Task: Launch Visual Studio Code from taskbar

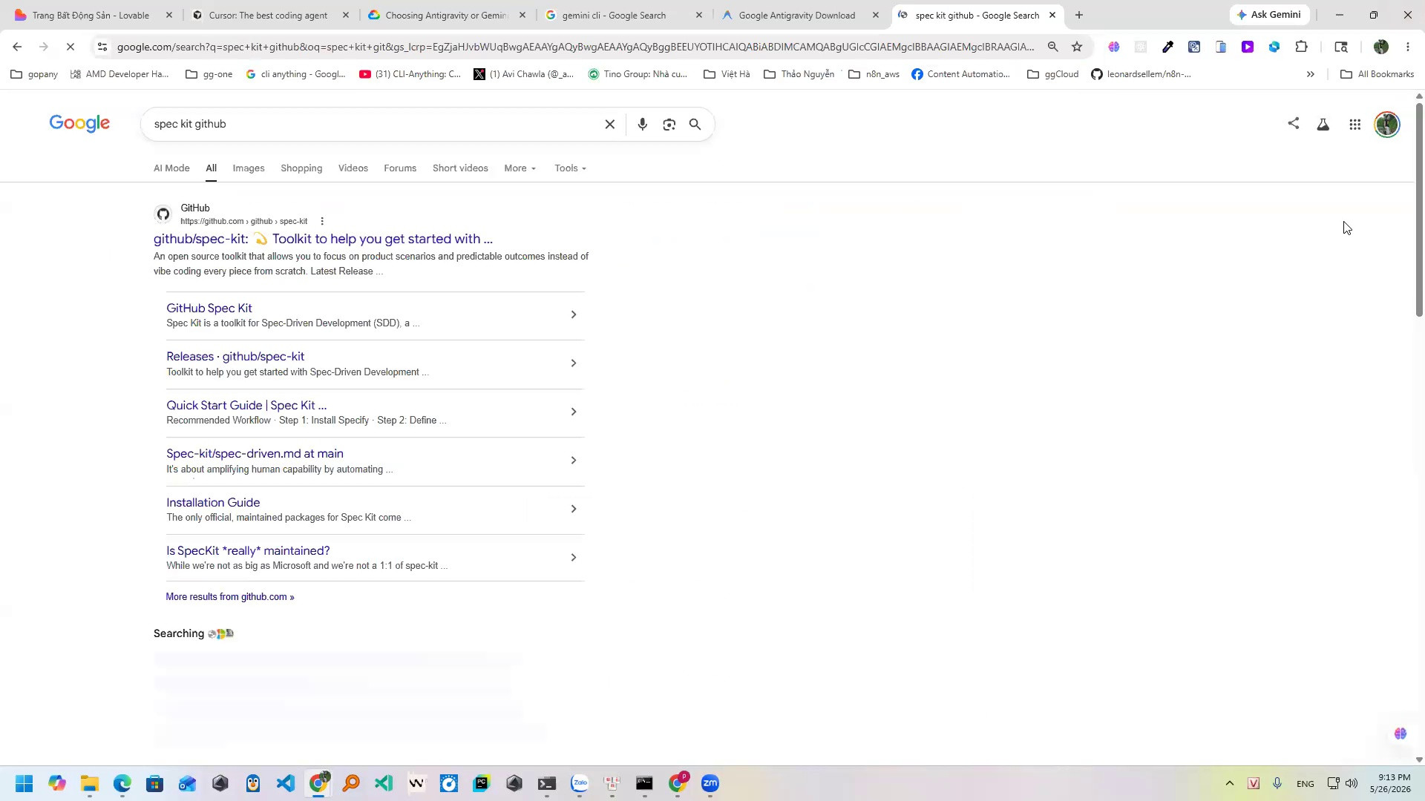Action: coord(286,783)
